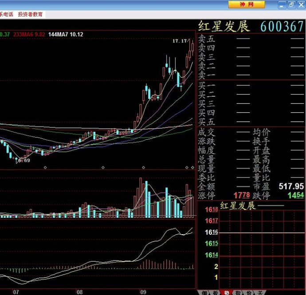Click the 现量 label

(x=207, y=169)
